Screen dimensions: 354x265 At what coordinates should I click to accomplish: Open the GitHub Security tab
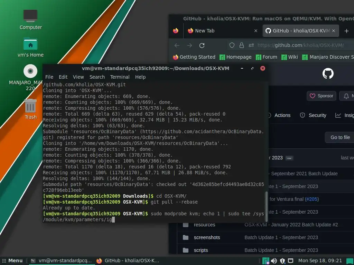pos(313,115)
